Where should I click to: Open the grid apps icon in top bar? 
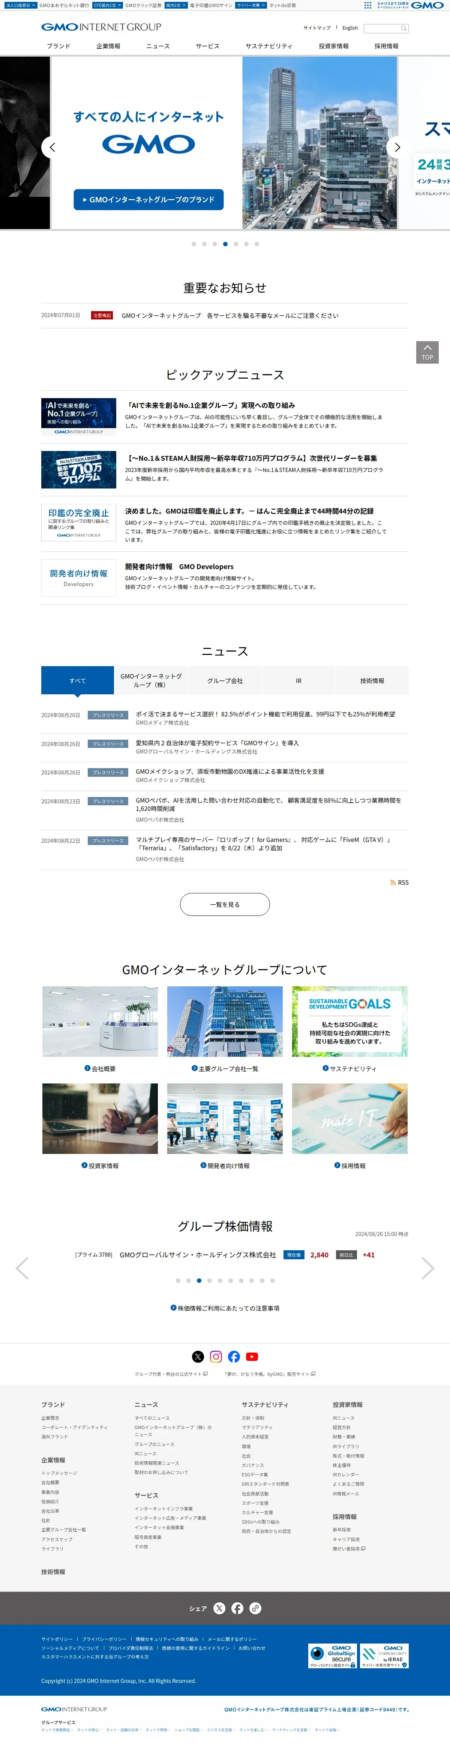[367, 5]
